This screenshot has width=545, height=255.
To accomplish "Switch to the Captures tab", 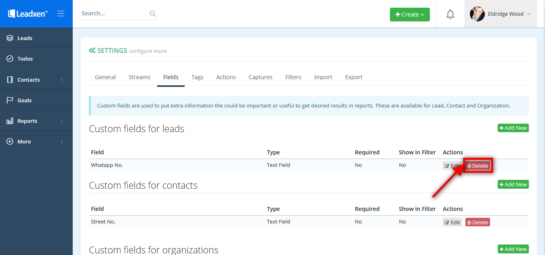I will pos(261,77).
